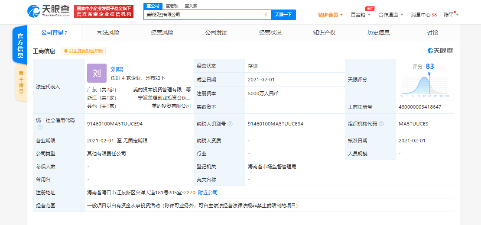Image resolution: width=481 pixels, height=225 pixels.
Task: Open the 司法风险 tab
Action: click(x=108, y=33)
